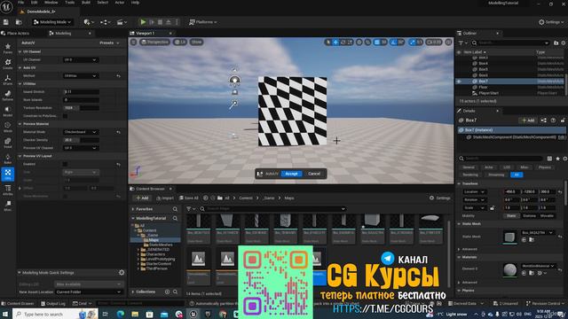Click the Details lock icon
568x319 pixels.
563,121
